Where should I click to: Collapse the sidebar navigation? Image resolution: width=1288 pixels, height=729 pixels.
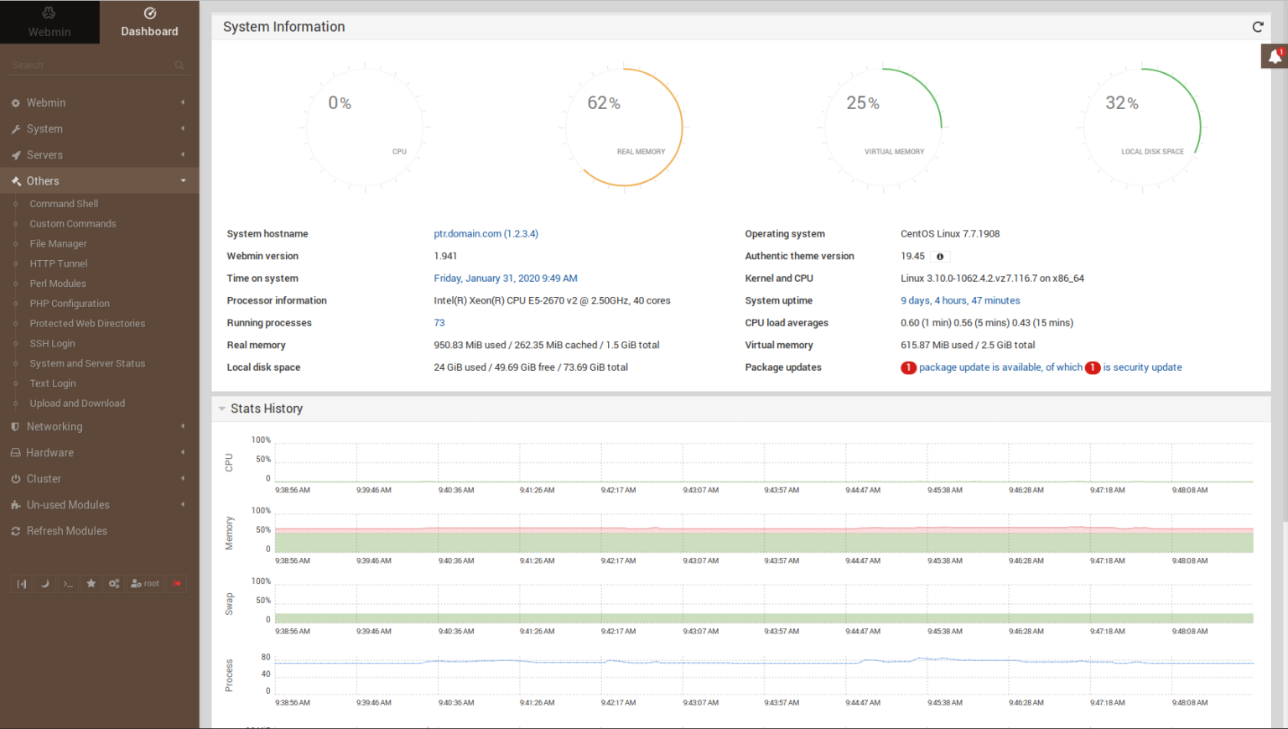coord(22,583)
